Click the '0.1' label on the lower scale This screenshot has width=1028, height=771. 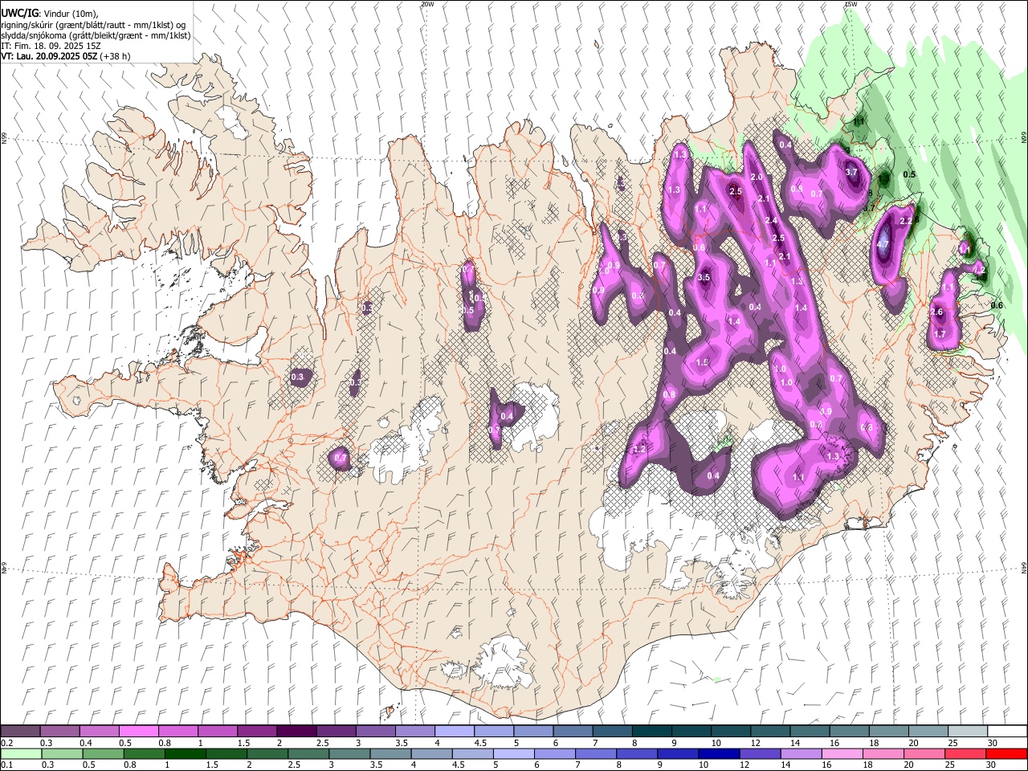[x=6, y=765]
